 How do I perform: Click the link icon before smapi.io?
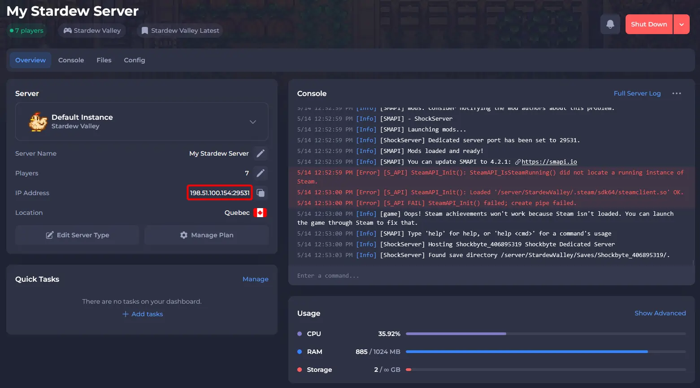pos(518,162)
